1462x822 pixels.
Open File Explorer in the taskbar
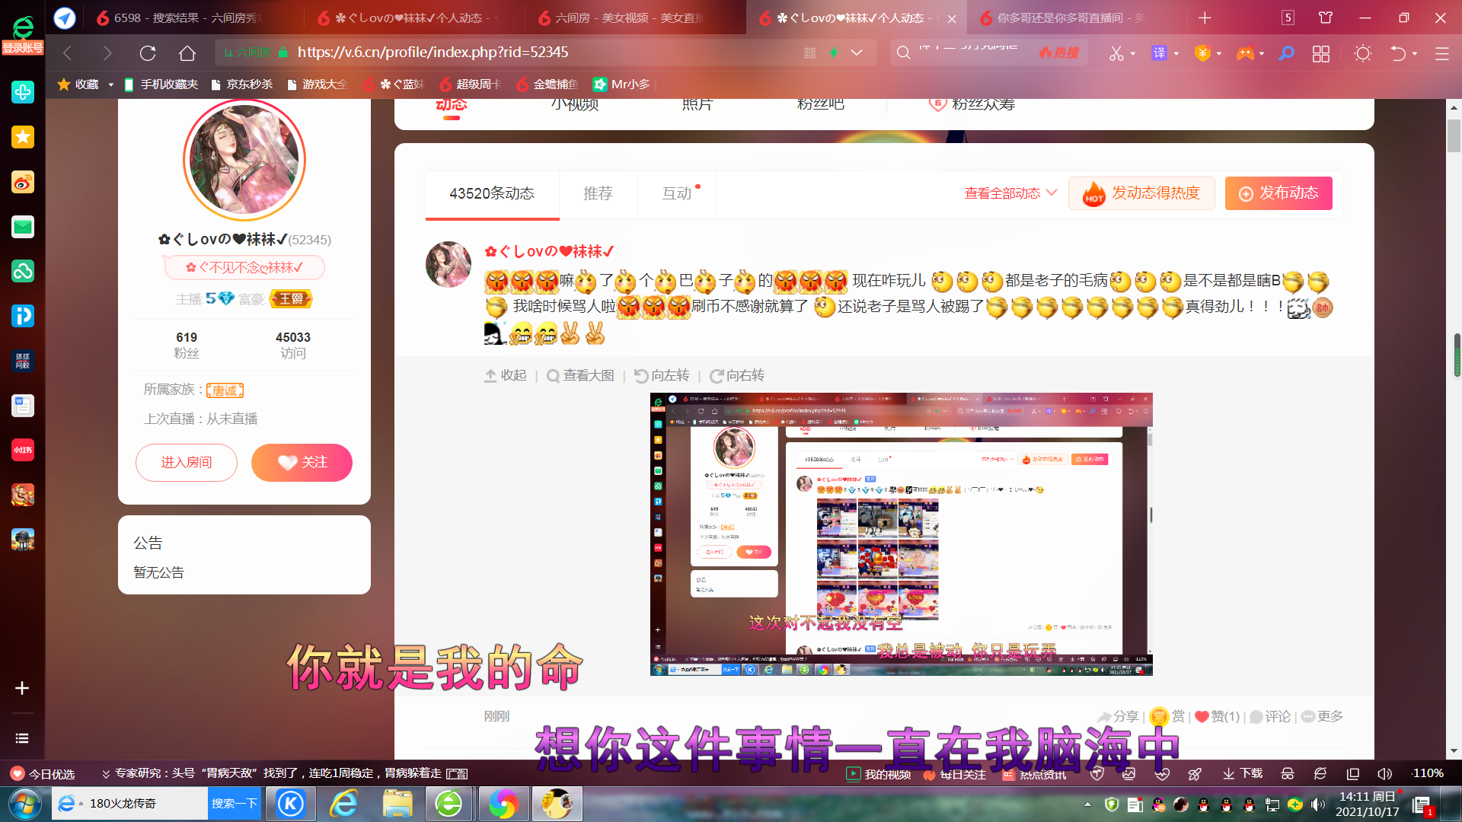pos(397,804)
